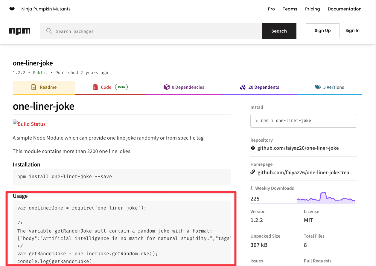Click the Installation heading

coord(26,164)
